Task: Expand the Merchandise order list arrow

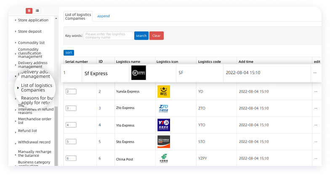Action: 15,121
